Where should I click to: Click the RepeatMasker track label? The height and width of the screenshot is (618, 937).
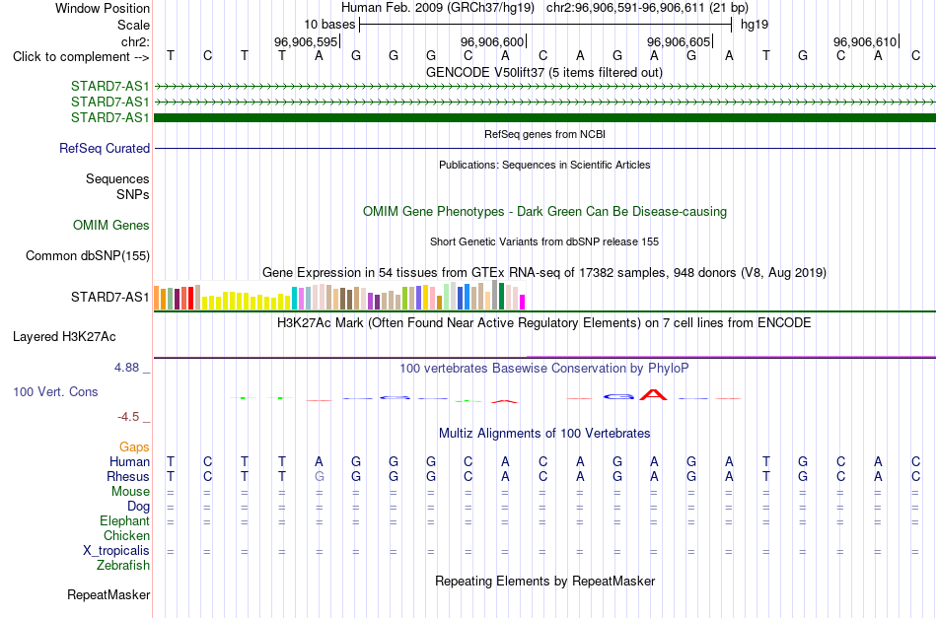click(x=108, y=594)
